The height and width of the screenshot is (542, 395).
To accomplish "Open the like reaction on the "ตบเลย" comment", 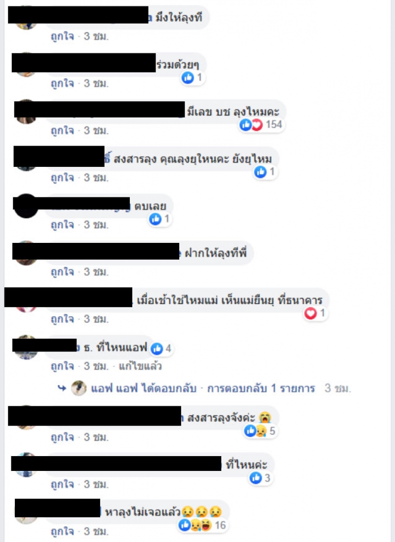I will tap(160, 219).
